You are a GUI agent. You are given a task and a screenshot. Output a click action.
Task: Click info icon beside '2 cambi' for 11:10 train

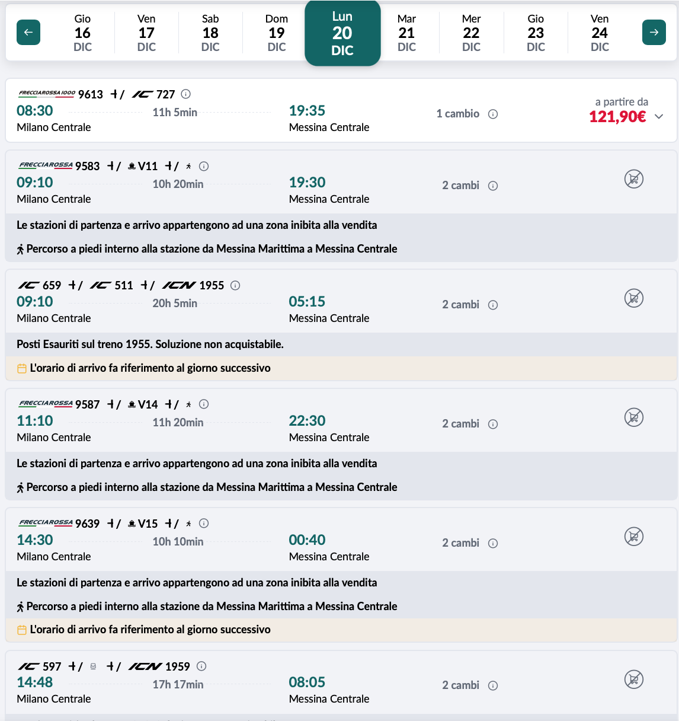click(493, 424)
